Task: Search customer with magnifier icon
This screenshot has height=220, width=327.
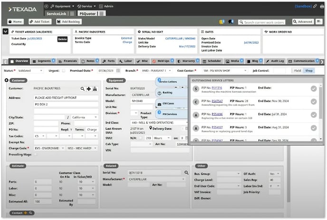Action: [x=83, y=88]
